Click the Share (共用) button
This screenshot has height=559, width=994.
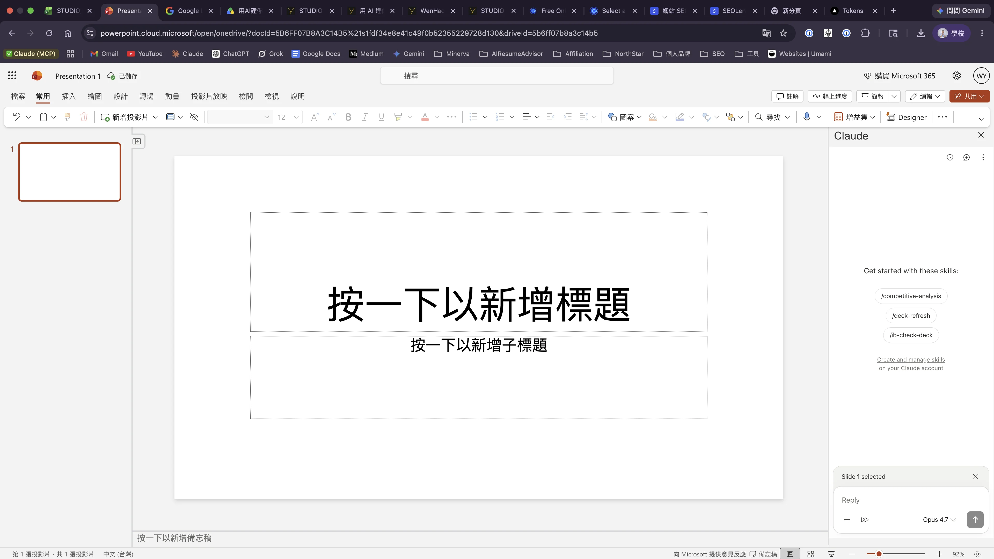tap(969, 96)
